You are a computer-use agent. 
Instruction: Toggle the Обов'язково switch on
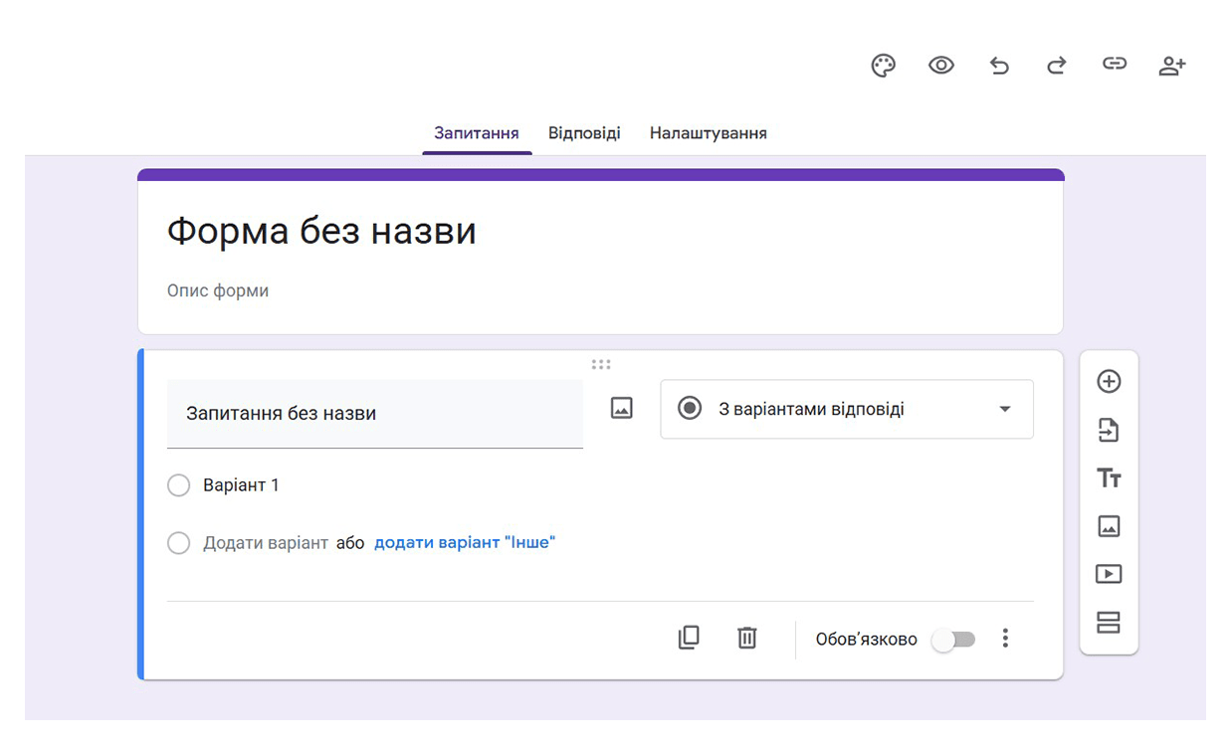[953, 641]
